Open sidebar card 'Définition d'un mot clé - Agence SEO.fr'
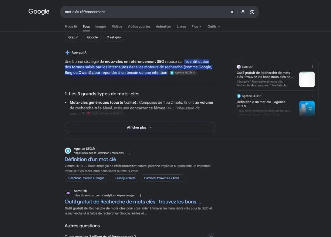The image size is (331, 237). pyautogui.click(x=261, y=104)
